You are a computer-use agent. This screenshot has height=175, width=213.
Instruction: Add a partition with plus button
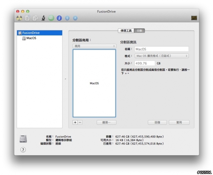[75, 123]
